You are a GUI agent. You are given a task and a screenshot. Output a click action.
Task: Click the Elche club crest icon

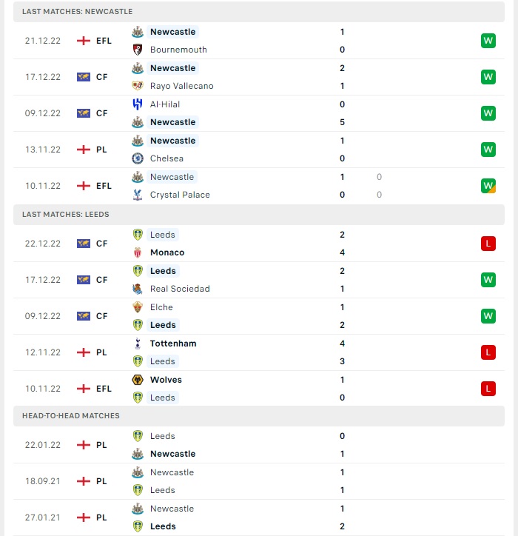(138, 307)
